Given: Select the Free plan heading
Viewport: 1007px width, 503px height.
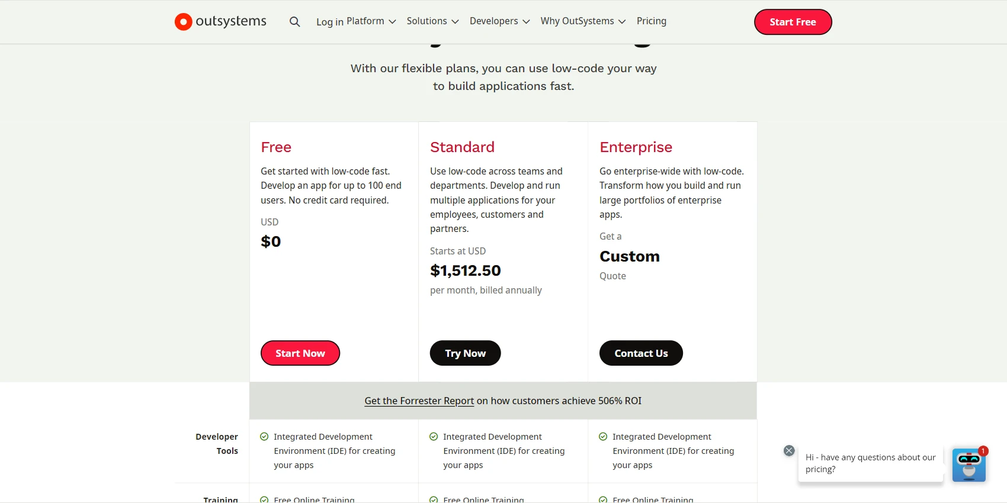Looking at the screenshot, I should 276,147.
